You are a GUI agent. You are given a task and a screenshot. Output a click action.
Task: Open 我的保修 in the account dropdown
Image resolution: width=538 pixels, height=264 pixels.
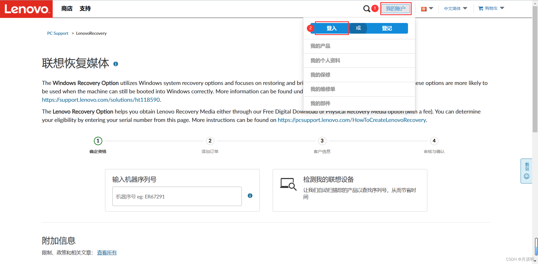pyautogui.click(x=320, y=75)
